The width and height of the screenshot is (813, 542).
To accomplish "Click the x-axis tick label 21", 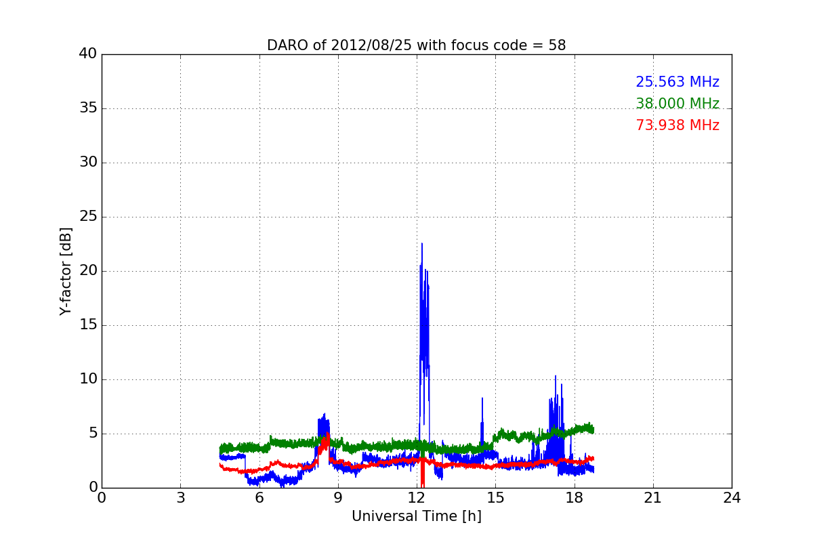I will (x=653, y=498).
